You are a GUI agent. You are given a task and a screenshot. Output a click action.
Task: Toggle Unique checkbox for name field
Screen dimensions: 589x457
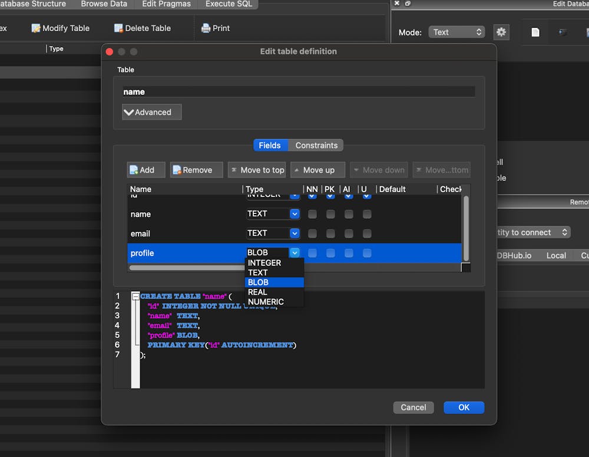click(367, 214)
